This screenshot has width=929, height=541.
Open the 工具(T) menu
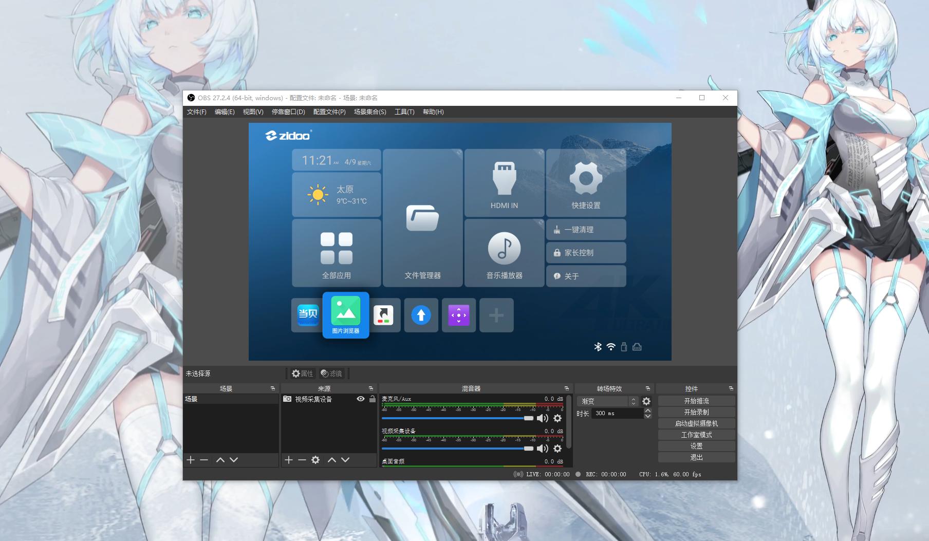404,112
